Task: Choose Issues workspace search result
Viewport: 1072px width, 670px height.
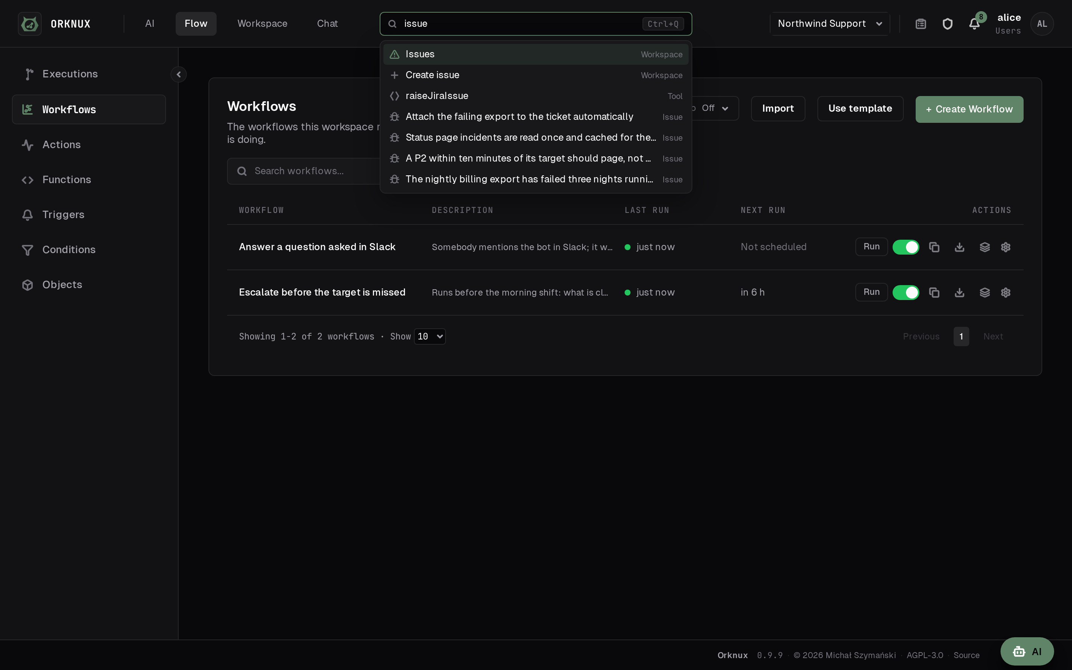Action: tap(536, 54)
